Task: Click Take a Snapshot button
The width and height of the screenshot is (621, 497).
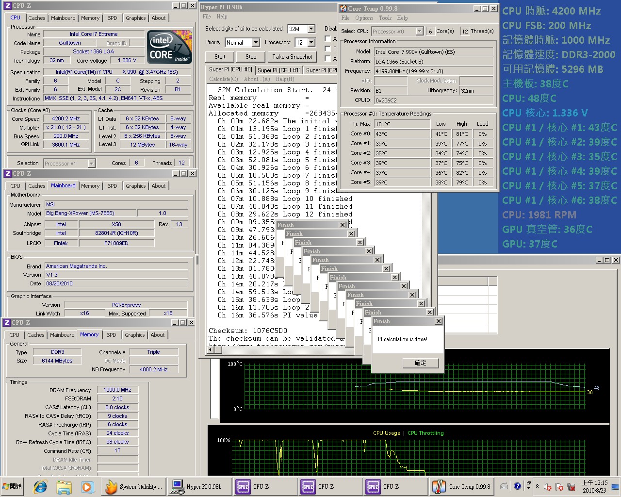Action: click(x=292, y=57)
